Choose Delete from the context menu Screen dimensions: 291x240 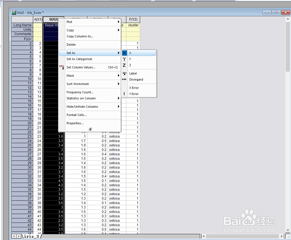pyautogui.click(x=90, y=45)
